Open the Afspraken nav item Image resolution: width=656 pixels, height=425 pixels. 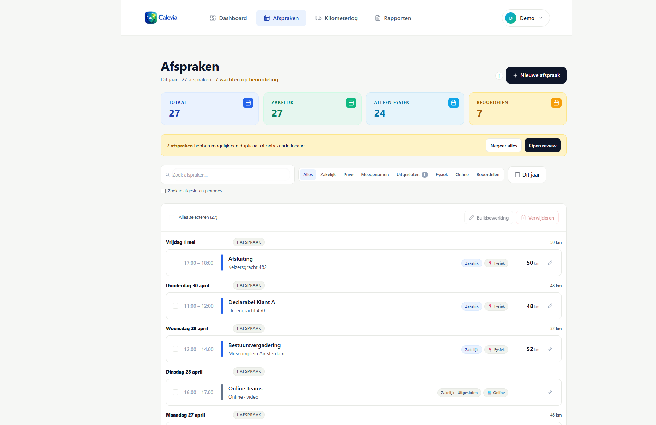click(281, 18)
